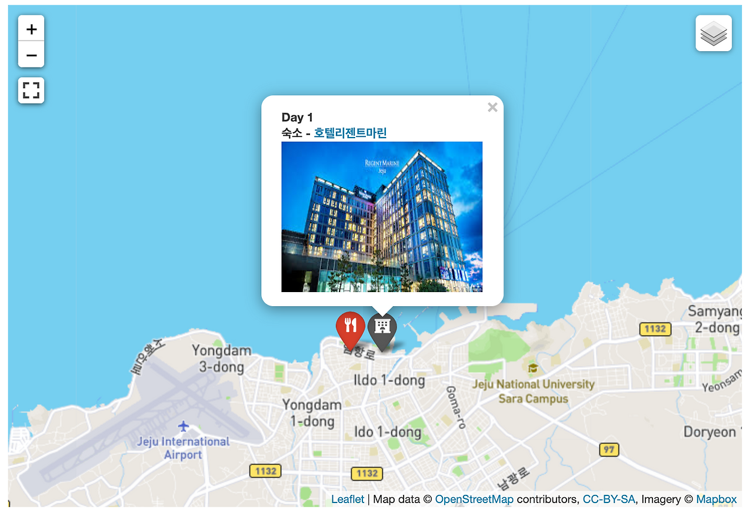Toggle fullscreen map view
Screen dimensions: 753x516
pyautogui.click(x=31, y=91)
